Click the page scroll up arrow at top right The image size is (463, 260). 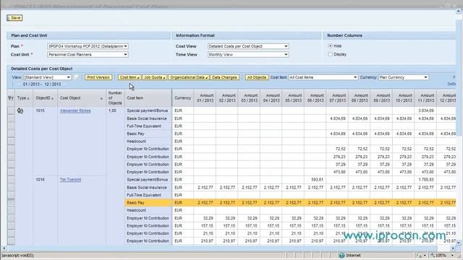[x=459, y=12]
